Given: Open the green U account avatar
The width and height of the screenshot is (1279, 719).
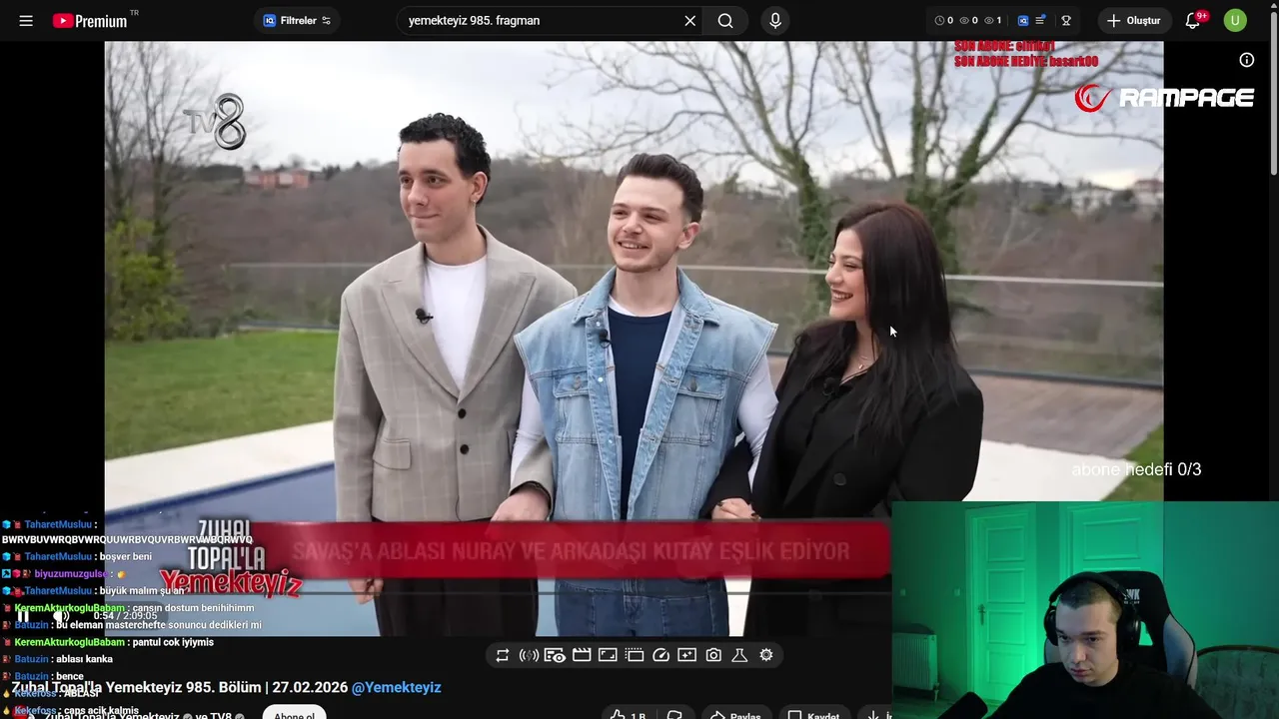Looking at the screenshot, I should point(1235,21).
